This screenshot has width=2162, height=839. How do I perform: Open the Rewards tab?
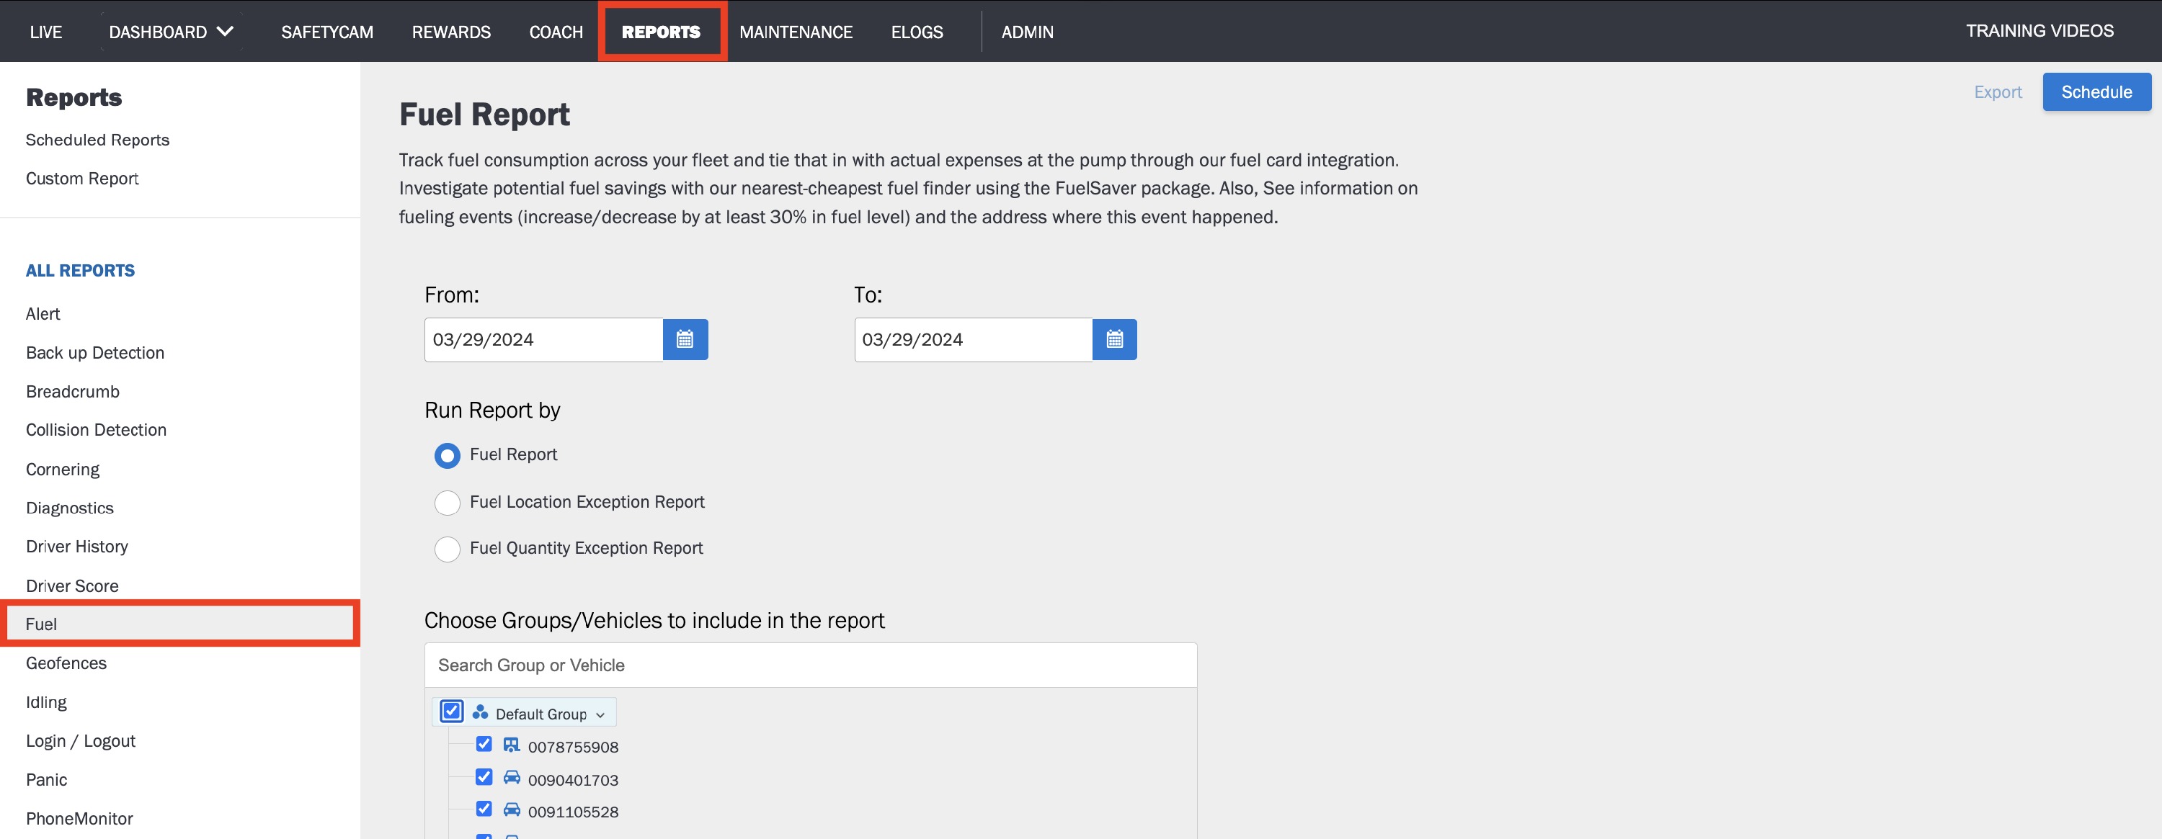[x=452, y=32]
